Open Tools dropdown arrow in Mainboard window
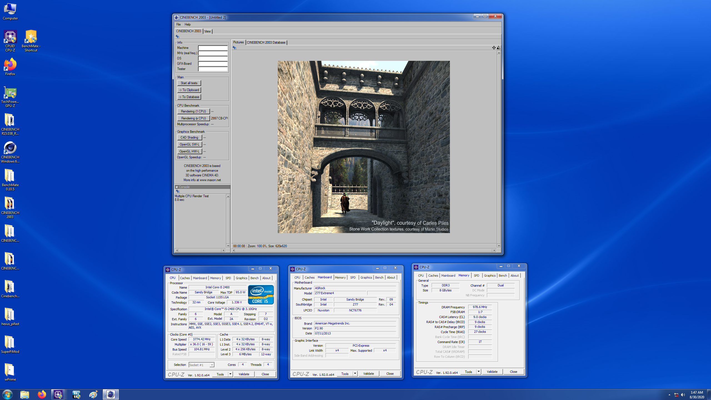 pos(355,374)
